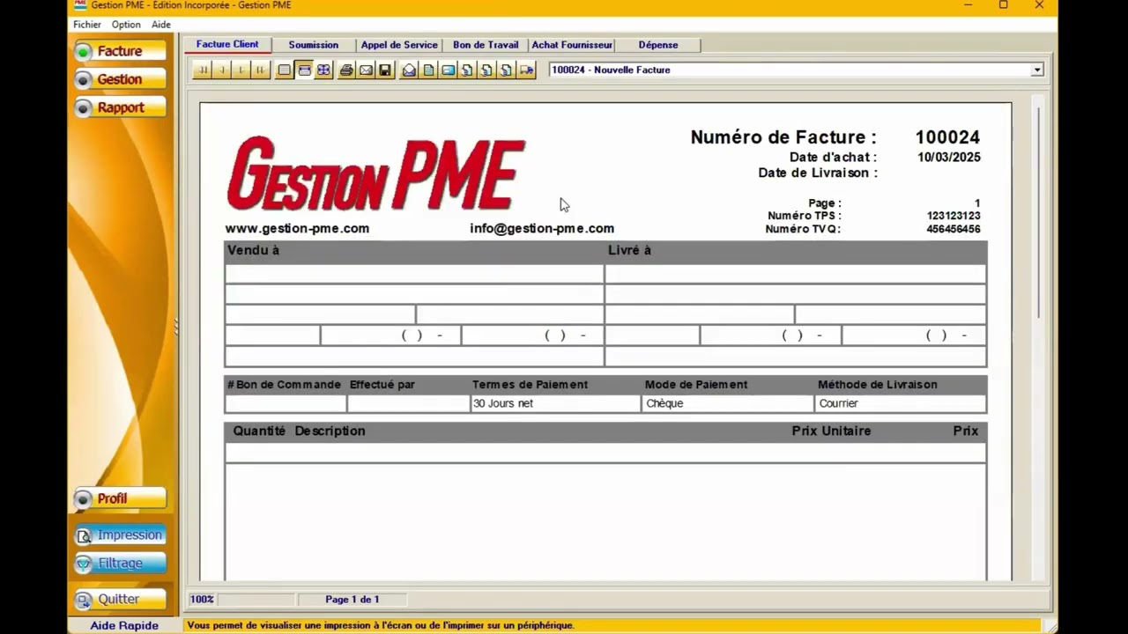Click the first address line under Vendu à
The width and height of the screenshot is (1128, 634).
point(414,274)
